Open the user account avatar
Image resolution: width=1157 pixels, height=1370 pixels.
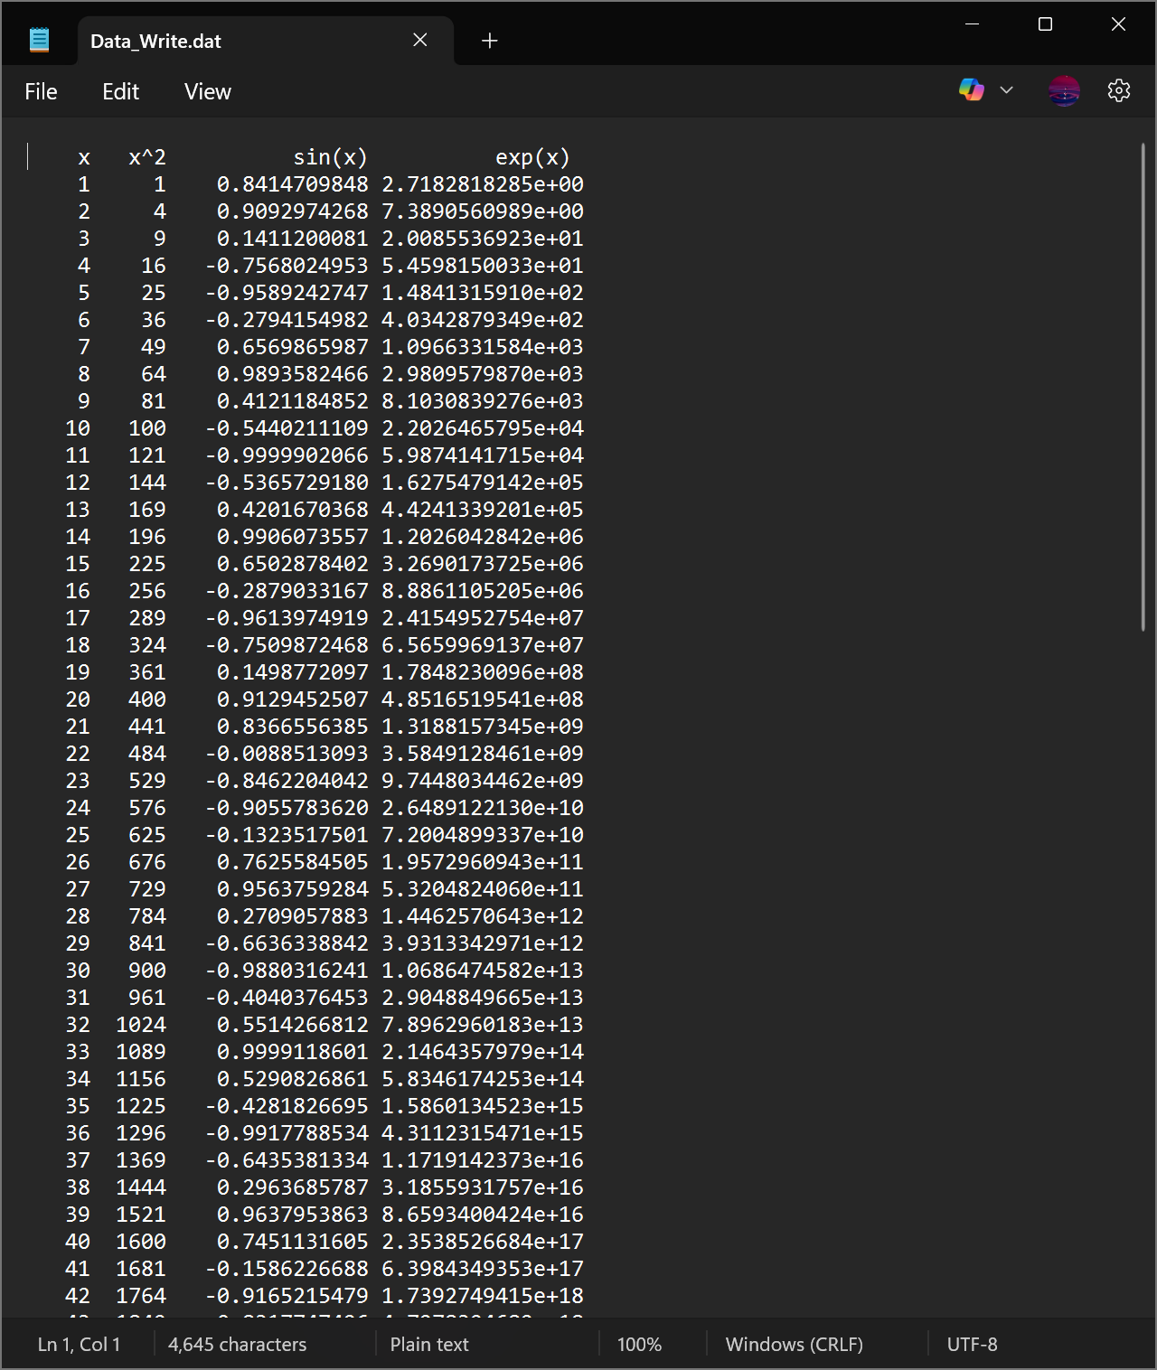(x=1064, y=90)
